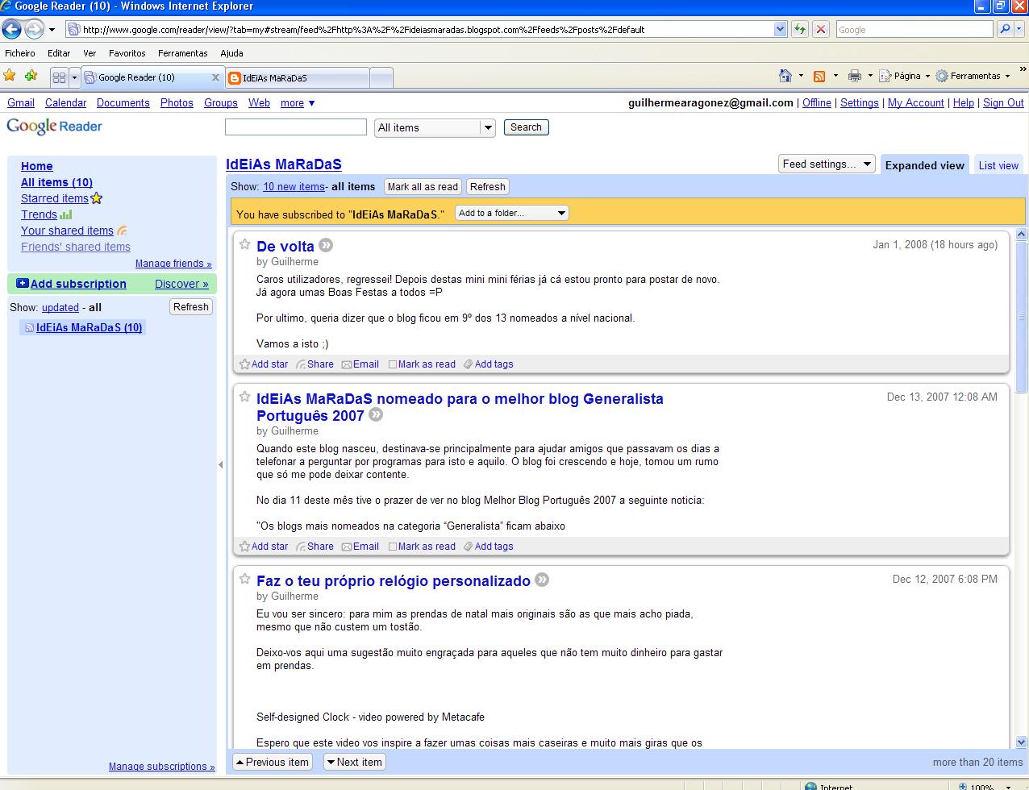The width and height of the screenshot is (1029, 790).
Task: Click the 'Previous item' button
Action: pos(272,762)
